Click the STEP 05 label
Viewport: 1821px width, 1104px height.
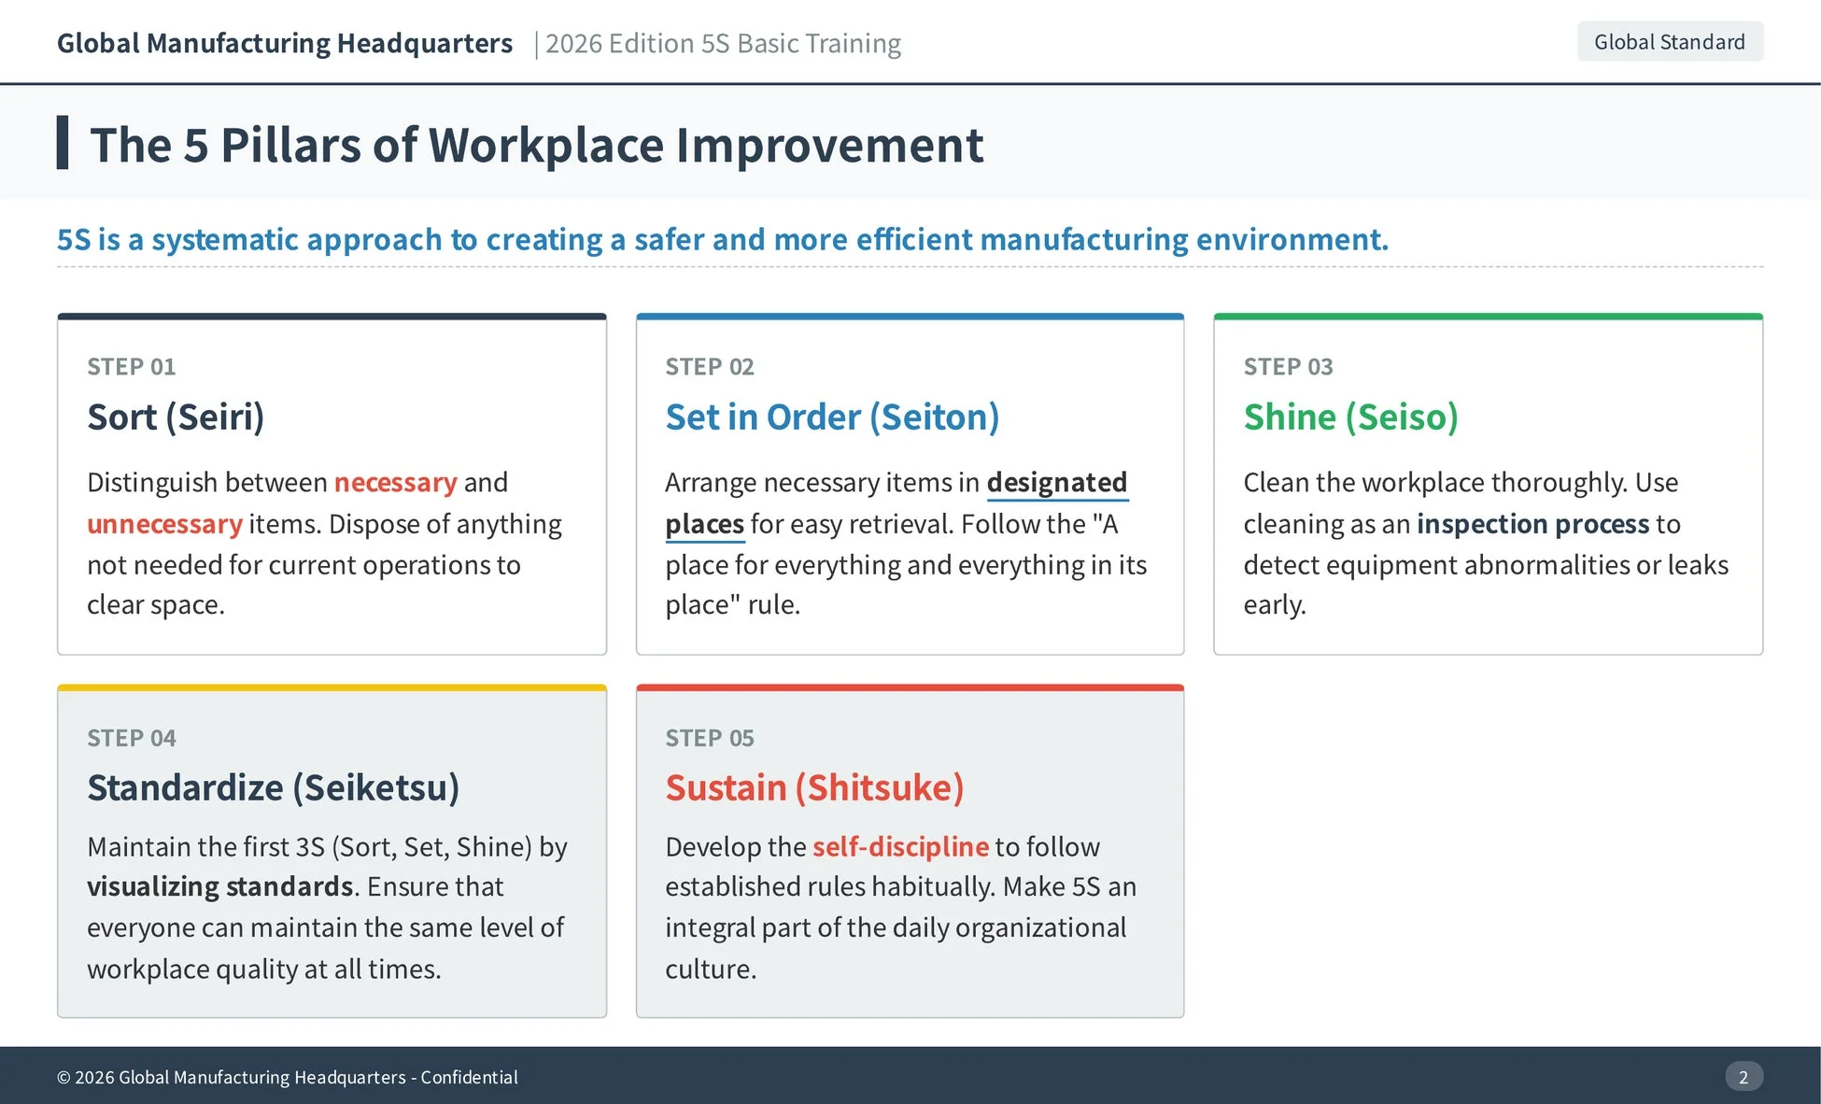pos(709,738)
